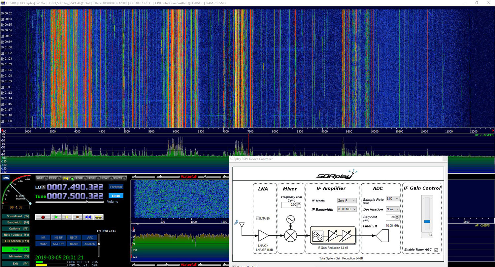Click the Setpoint value field
This screenshot has height=267, width=495.
[x=390, y=218]
